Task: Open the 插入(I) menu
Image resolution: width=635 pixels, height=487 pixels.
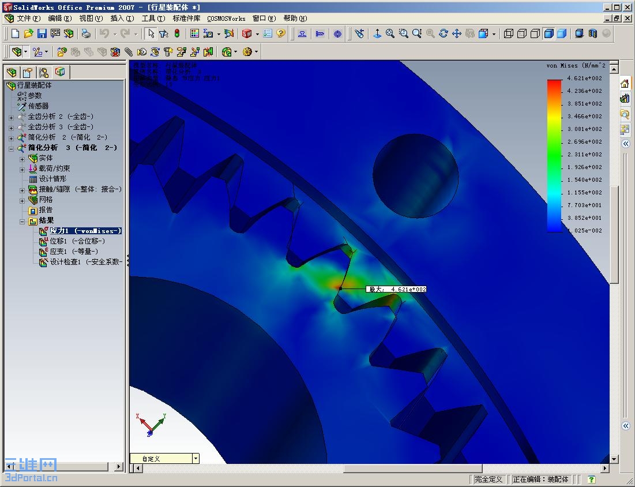Action: click(122, 18)
